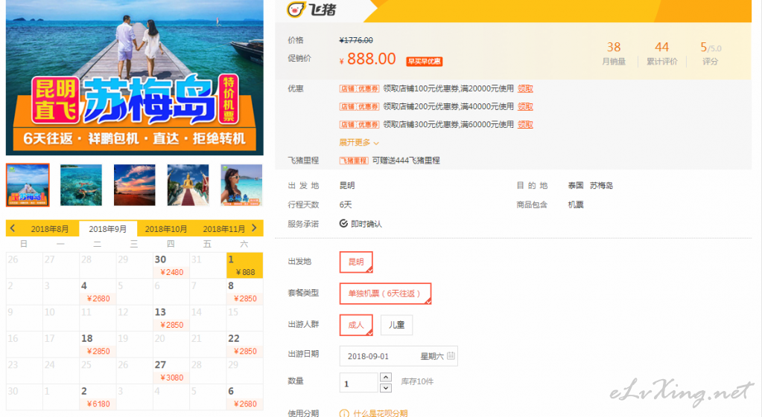Click the quantity input box
Viewport: 762px width, 417px height.
(x=358, y=383)
